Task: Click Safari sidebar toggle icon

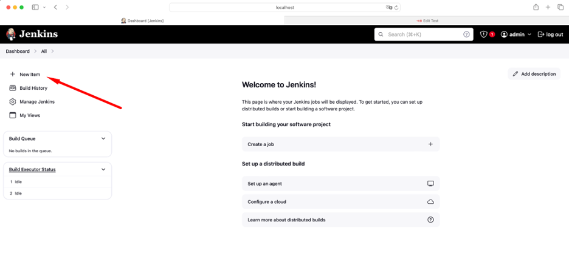Action: (x=35, y=7)
